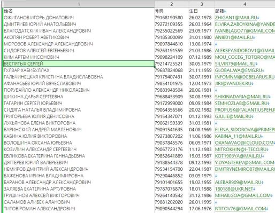Click the number 79172999000
The image size is (275, 213).
[x=169, y=103]
